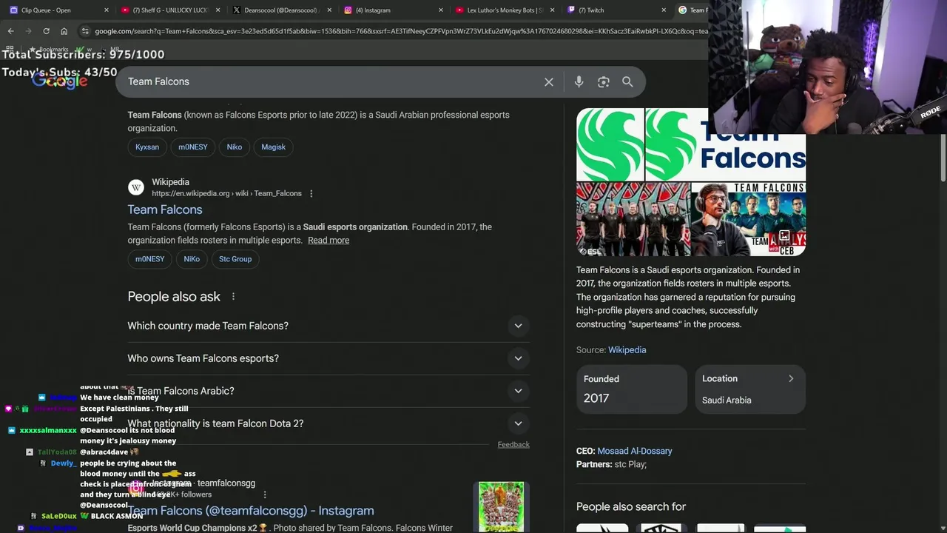Open Mosaad Al-Dossary CEO link

[x=635, y=451]
